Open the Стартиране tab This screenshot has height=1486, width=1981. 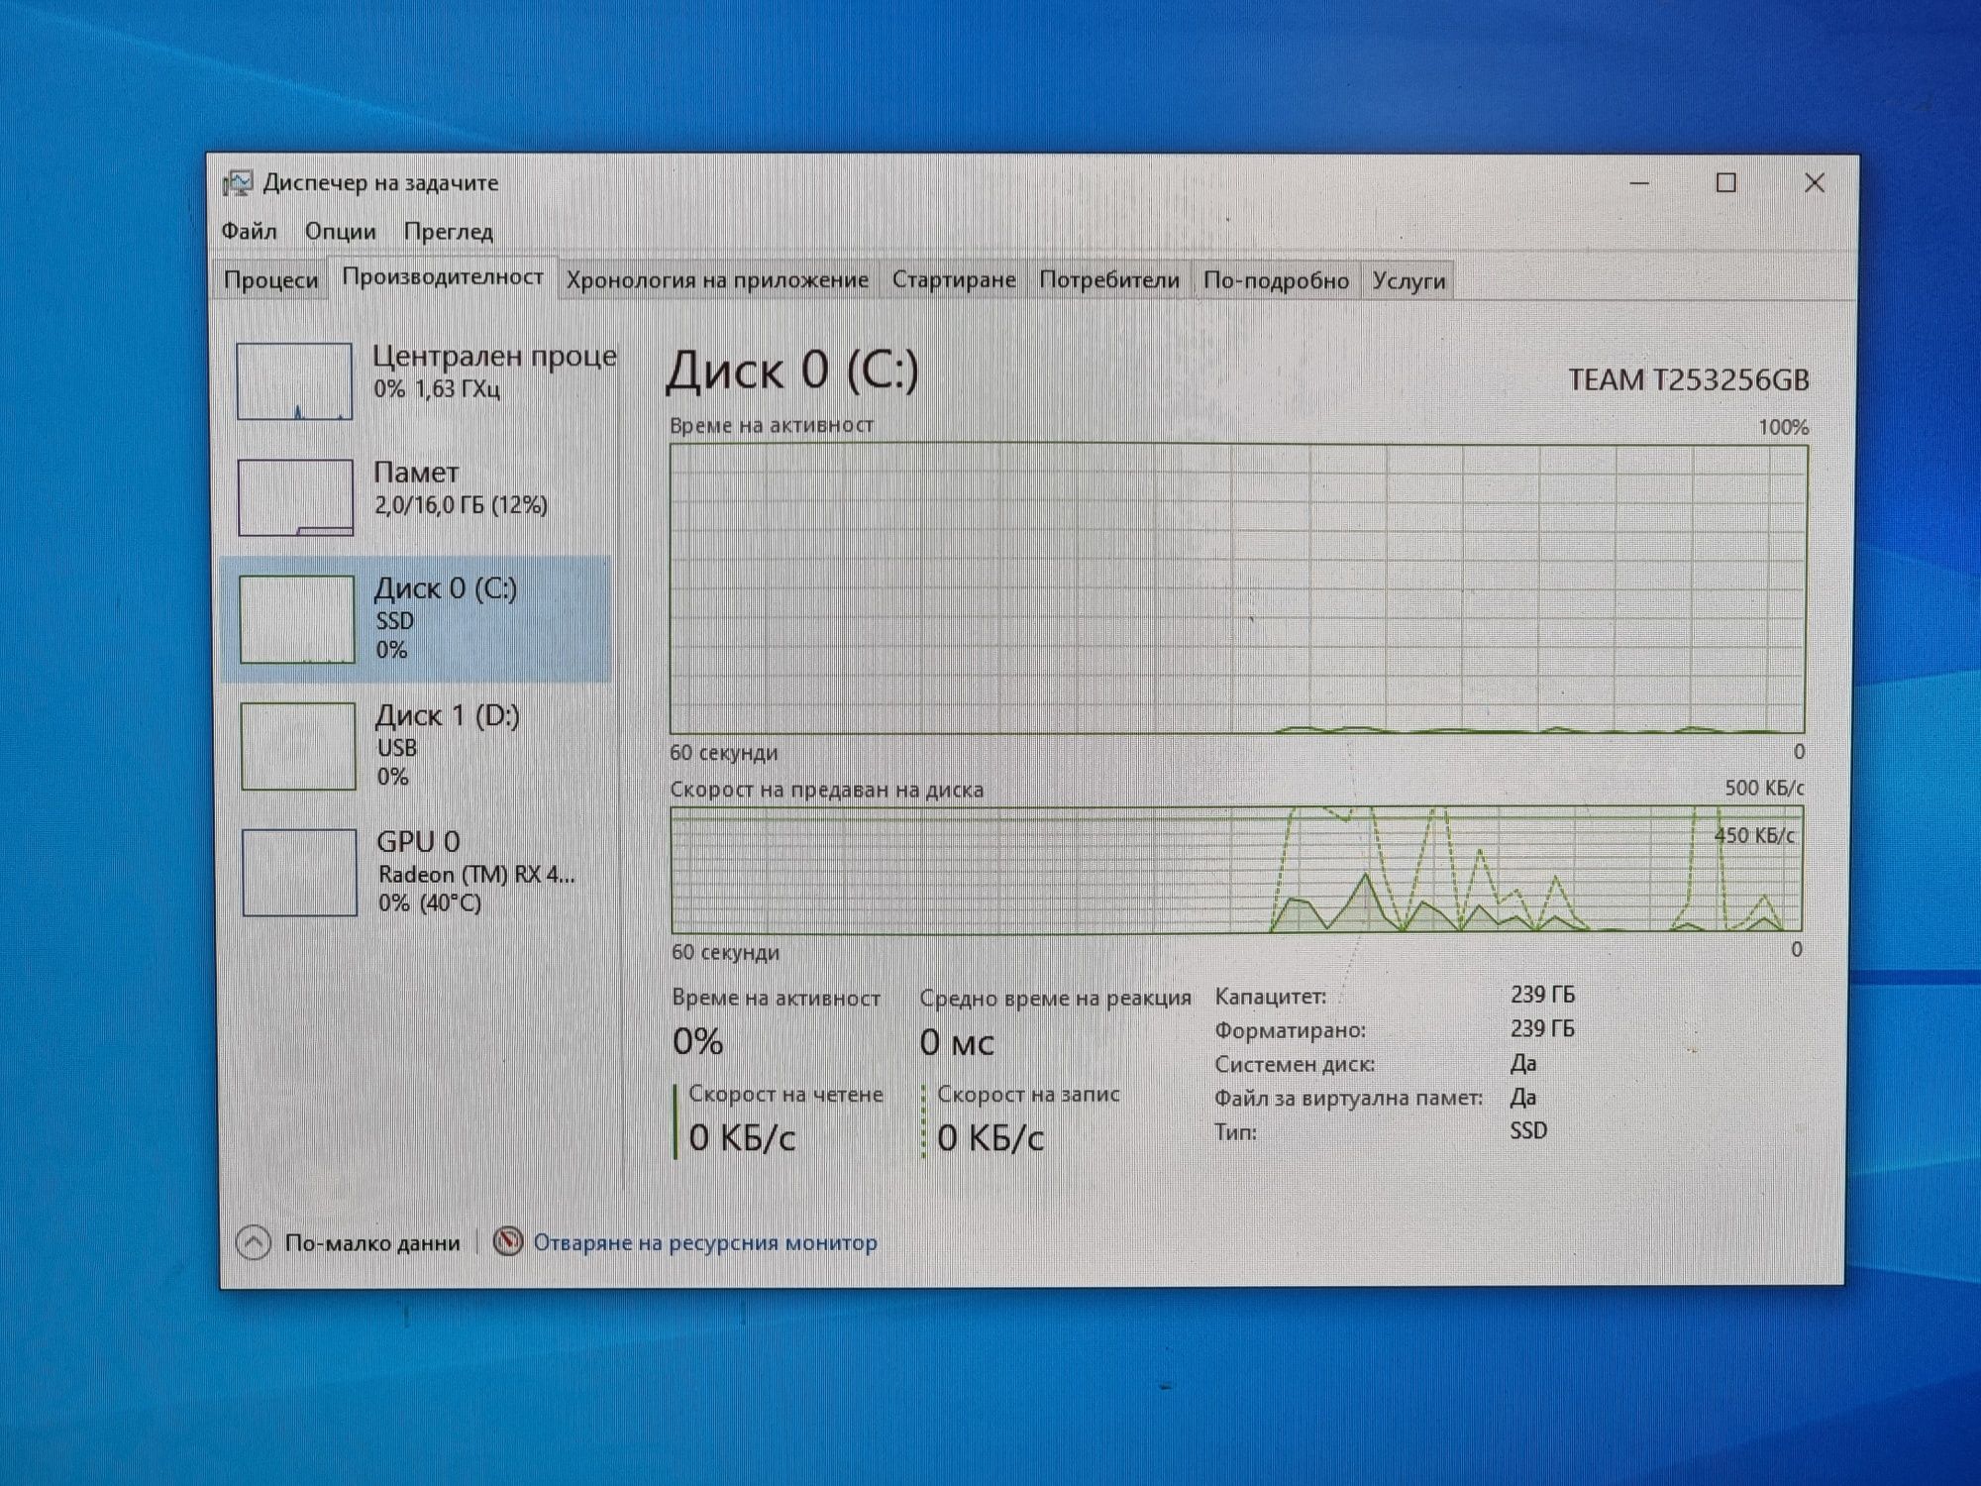[954, 280]
